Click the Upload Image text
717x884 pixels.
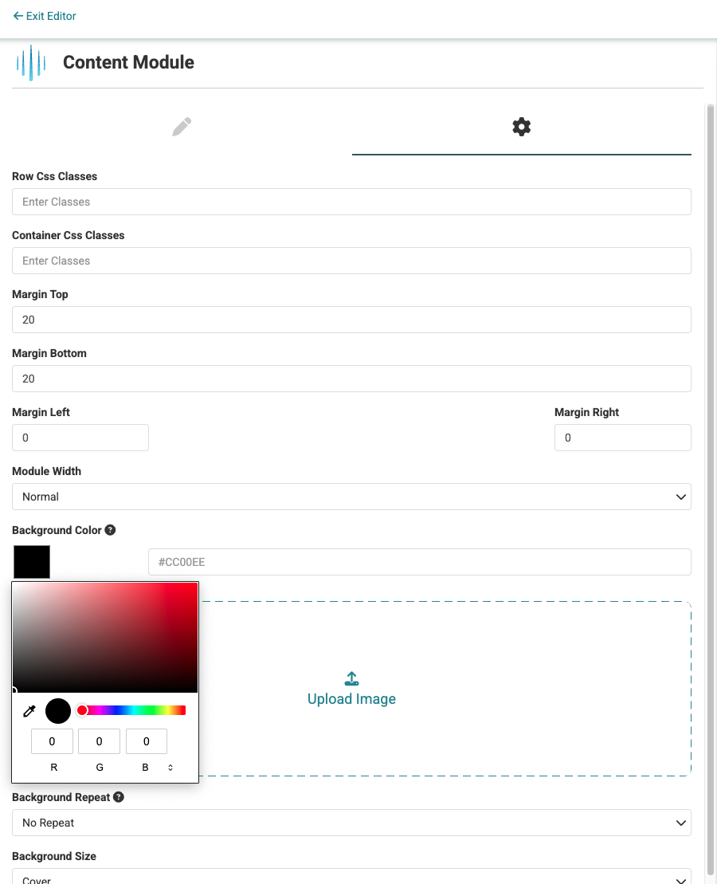pyautogui.click(x=351, y=699)
